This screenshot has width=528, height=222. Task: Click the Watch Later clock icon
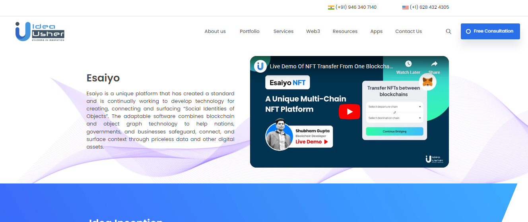(x=408, y=64)
